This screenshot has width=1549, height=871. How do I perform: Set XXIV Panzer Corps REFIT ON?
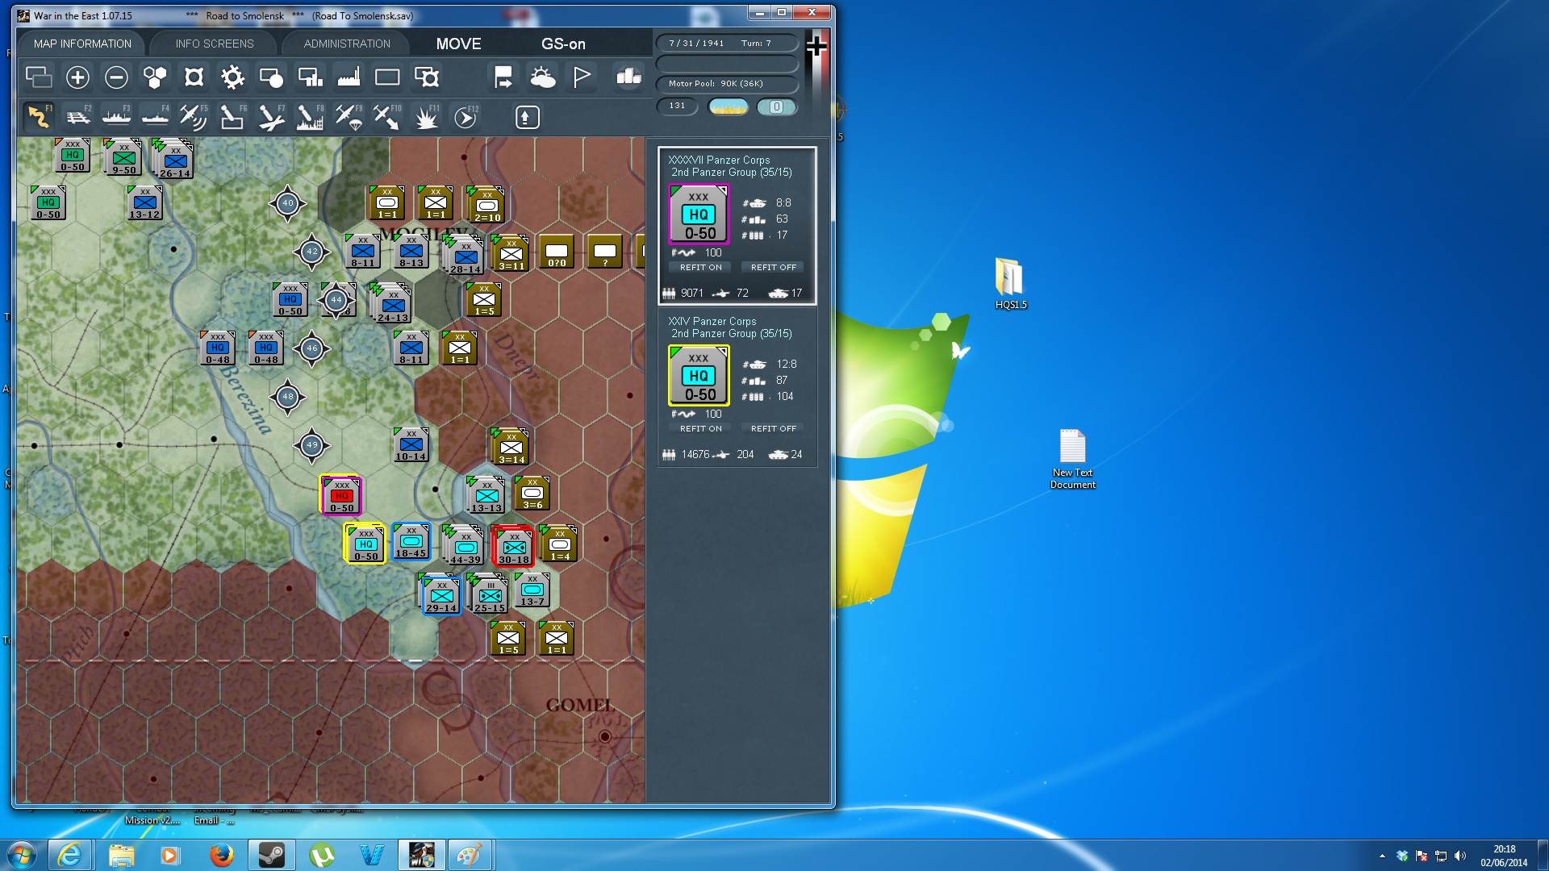tap(700, 428)
